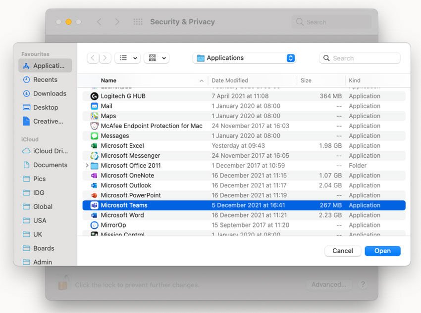The height and width of the screenshot is (313, 421).
Task: Click the Open button
Action: [382, 251]
